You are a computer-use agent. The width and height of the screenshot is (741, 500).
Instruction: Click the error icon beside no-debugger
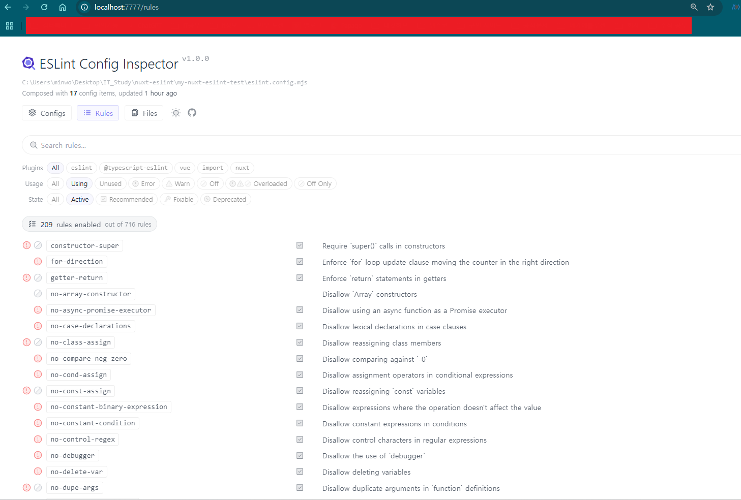tap(38, 455)
